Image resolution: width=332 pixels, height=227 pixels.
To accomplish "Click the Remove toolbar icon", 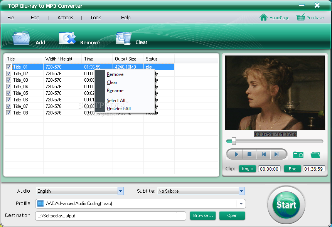I will (67, 38).
